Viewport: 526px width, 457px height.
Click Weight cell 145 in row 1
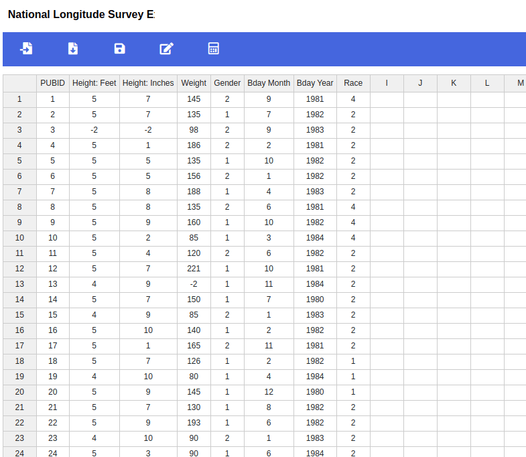pyautogui.click(x=194, y=99)
